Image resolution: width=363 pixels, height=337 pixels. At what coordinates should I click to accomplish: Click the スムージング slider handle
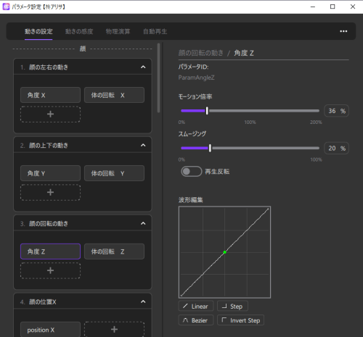pos(210,148)
